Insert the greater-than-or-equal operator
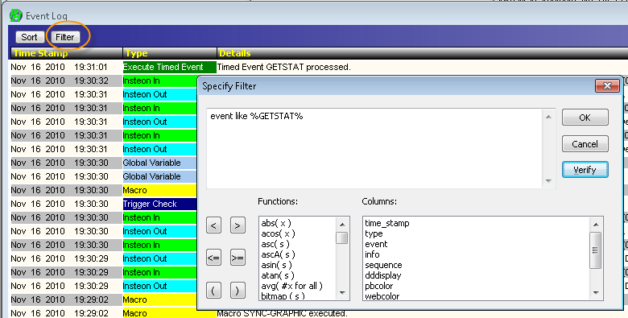 click(238, 258)
